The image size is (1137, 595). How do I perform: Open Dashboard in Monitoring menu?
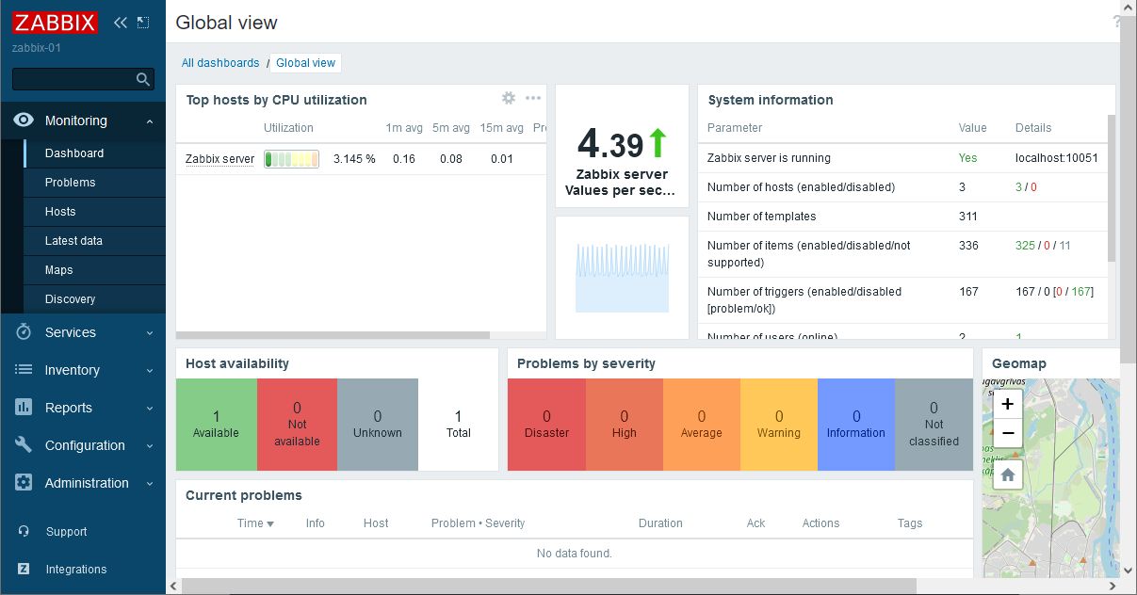(95, 153)
